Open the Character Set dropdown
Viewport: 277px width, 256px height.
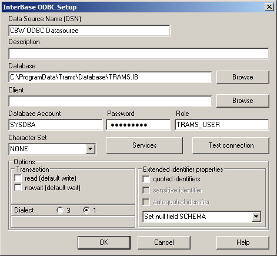pyautogui.click(x=91, y=149)
